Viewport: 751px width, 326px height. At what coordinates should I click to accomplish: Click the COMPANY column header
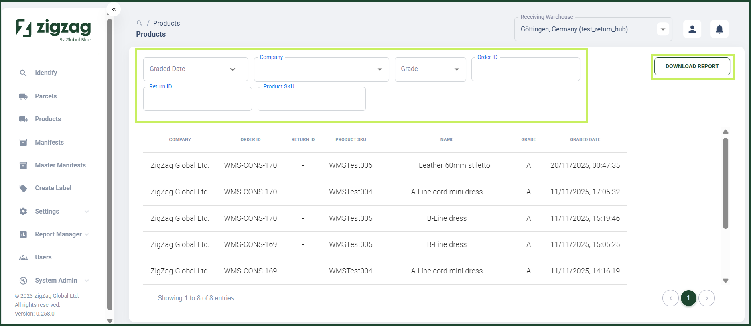(180, 140)
